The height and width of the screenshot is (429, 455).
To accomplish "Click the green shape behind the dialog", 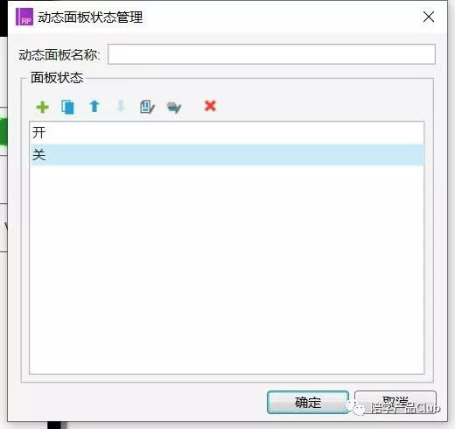I will pos(3,131).
